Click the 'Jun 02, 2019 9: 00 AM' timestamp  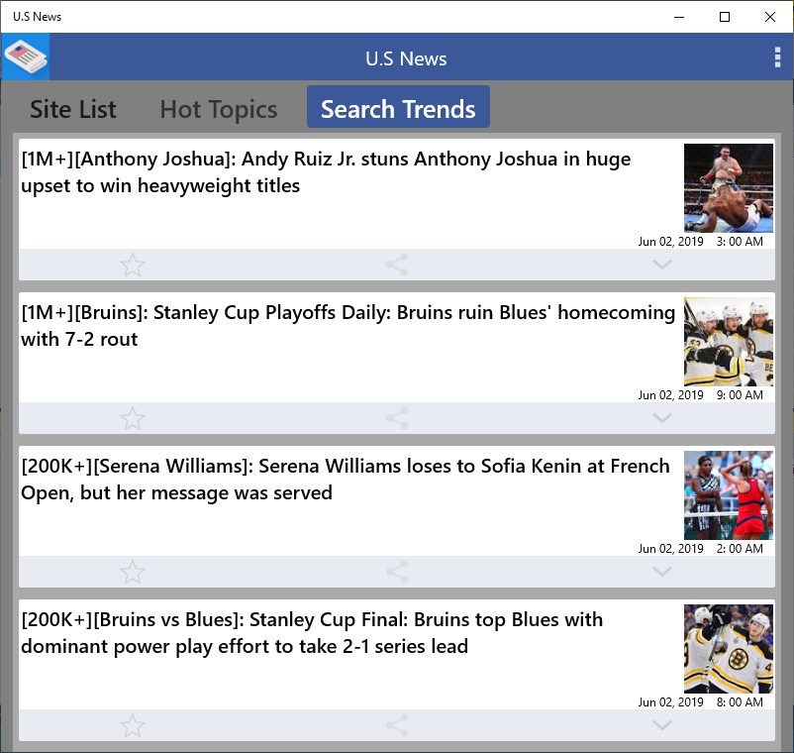point(700,395)
